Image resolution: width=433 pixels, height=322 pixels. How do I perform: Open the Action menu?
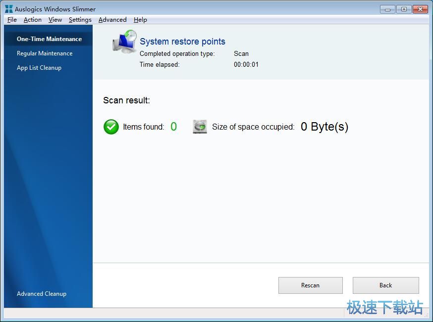click(x=33, y=20)
